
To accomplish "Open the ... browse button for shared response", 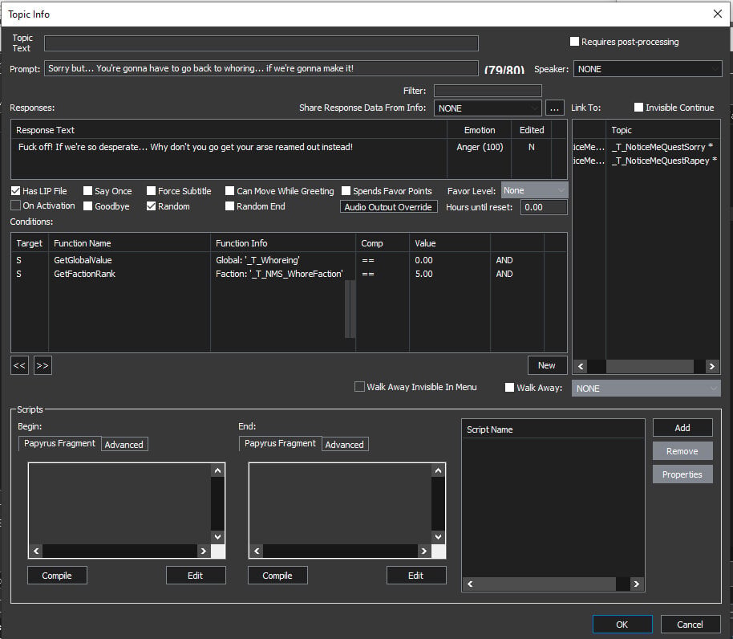I will tap(554, 108).
